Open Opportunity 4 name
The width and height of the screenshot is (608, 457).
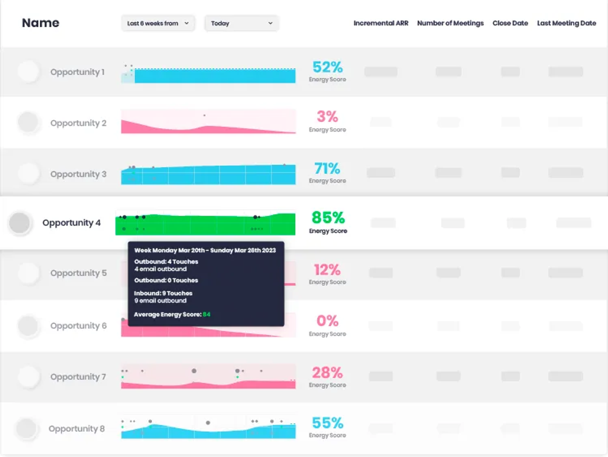click(71, 223)
